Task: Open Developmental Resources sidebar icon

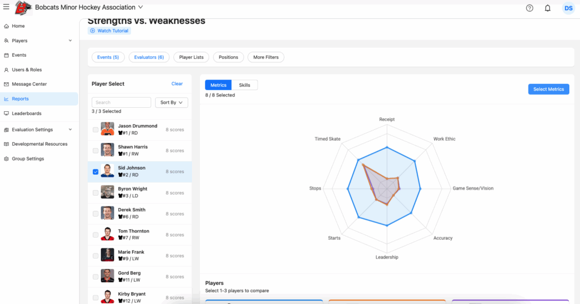Action: point(6,144)
